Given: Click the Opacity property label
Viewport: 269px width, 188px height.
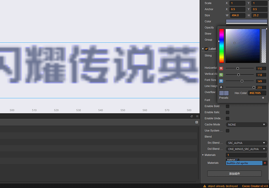Looking at the screenshot, I should click(209, 28).
